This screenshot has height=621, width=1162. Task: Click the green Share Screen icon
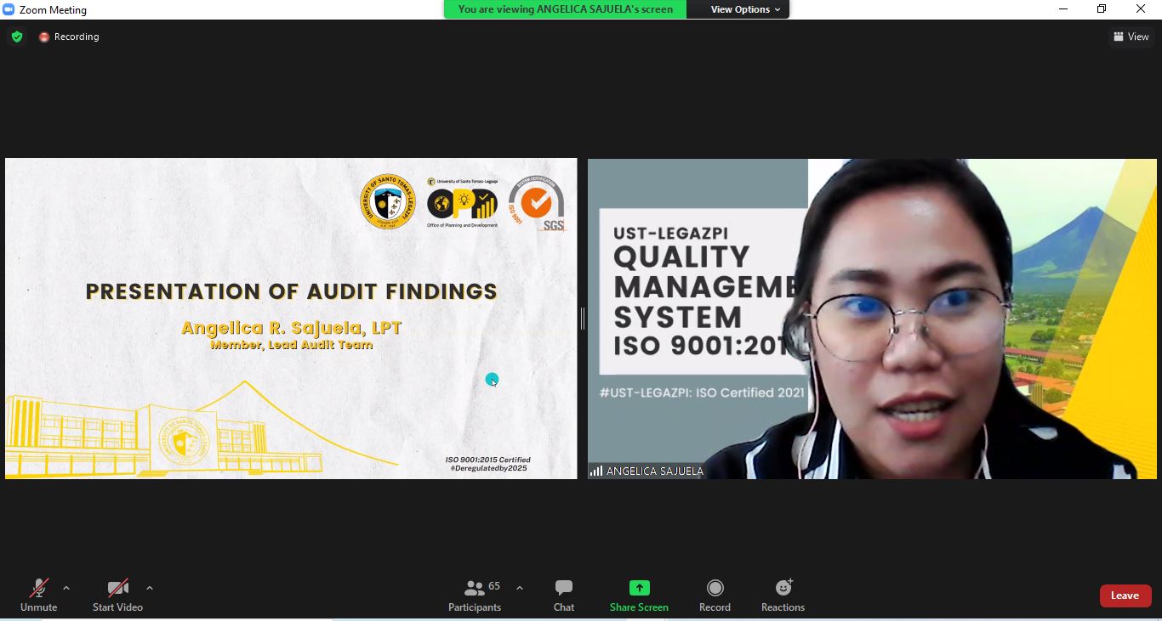[639, 588]
